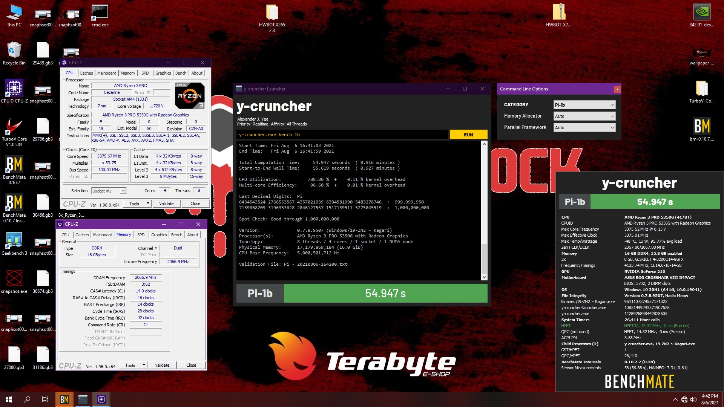Click Core Speed value 5375.67 MHz
This screenshot has height=407, width=724.
click(x=109, y=156)
